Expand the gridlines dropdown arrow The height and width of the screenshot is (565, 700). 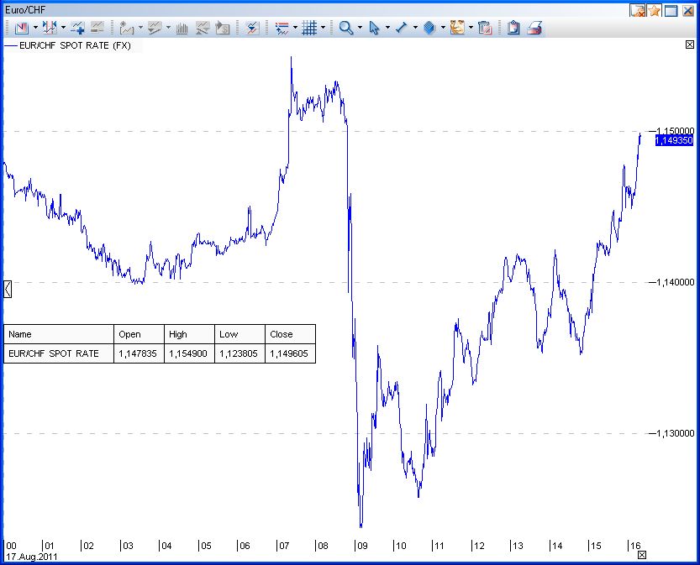[323, 28]
